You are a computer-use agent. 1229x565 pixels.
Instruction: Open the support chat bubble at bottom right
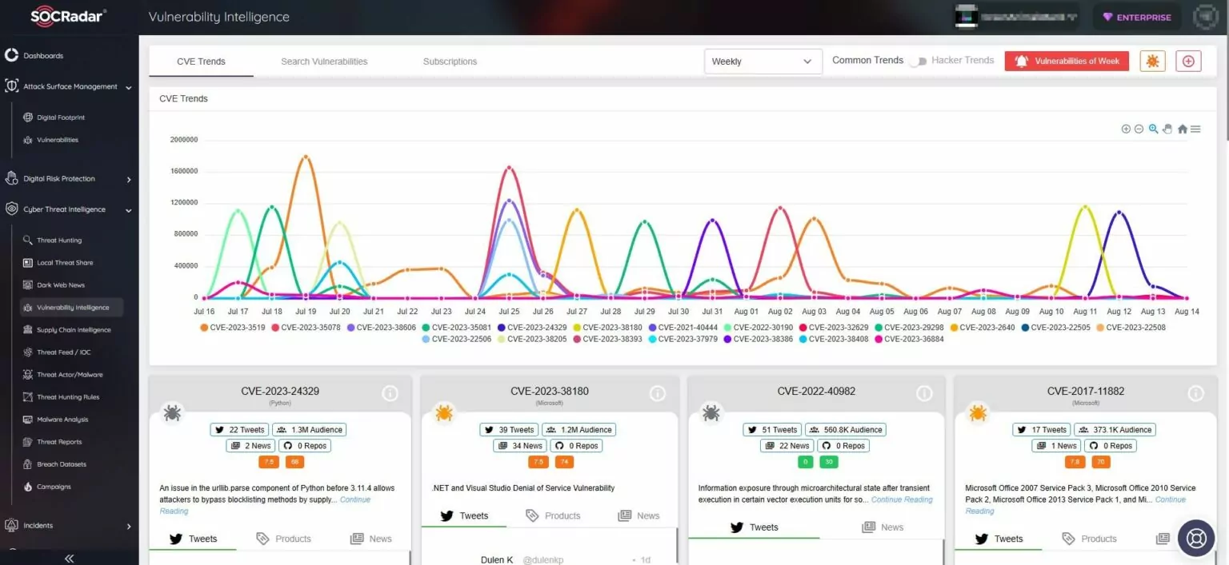(1195, 538)
